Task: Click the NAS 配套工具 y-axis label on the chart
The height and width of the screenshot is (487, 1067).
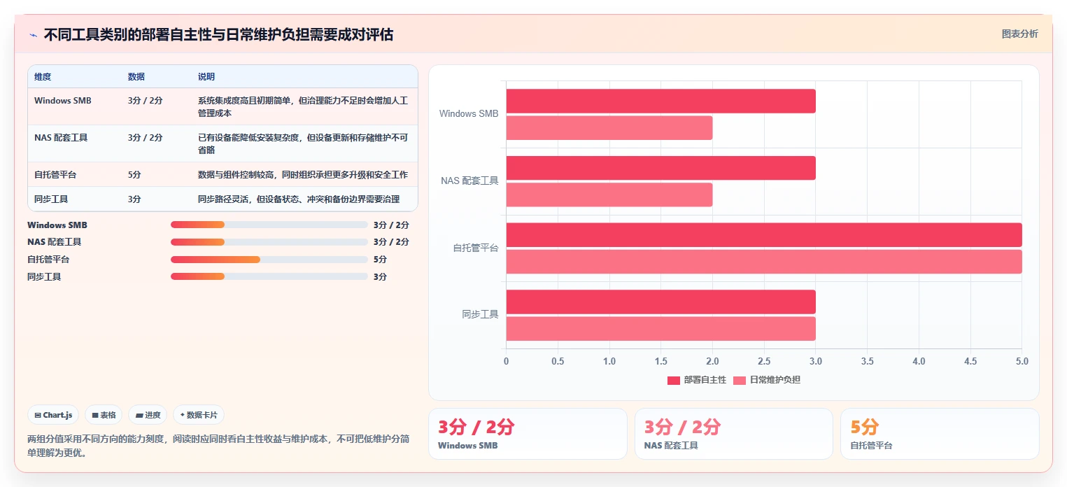Action: 469,181
